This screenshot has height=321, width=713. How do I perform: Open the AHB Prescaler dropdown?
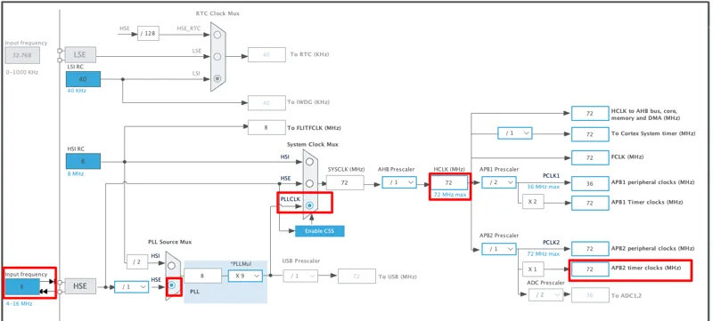(398, 182)
